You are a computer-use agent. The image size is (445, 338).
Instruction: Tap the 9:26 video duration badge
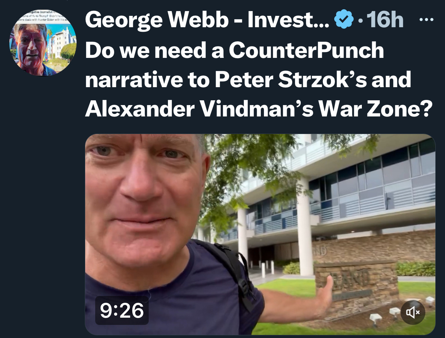click(122, 310)
